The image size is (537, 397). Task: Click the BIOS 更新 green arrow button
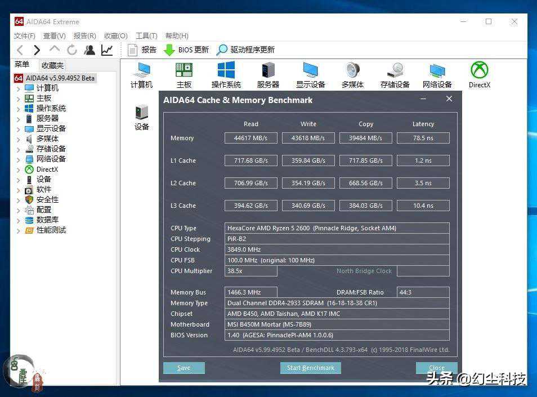click(186, 50)
